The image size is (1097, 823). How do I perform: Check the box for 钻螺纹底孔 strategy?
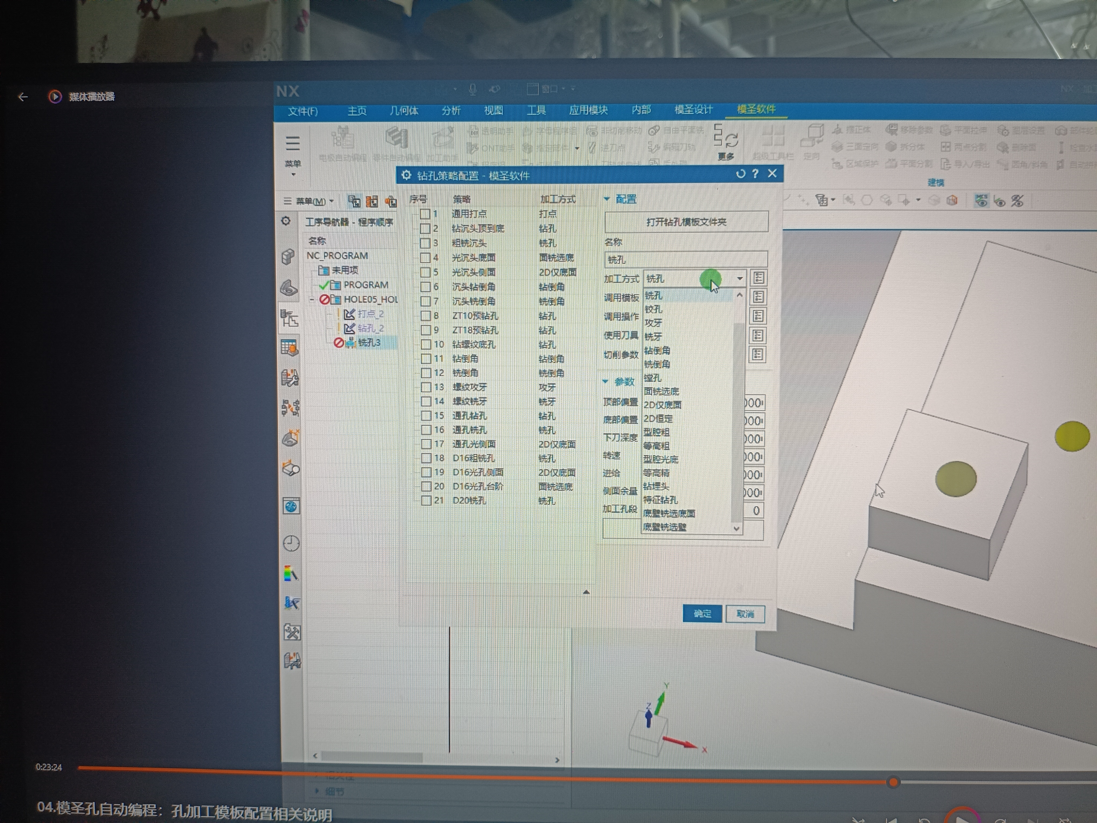[x=426, y=344]
